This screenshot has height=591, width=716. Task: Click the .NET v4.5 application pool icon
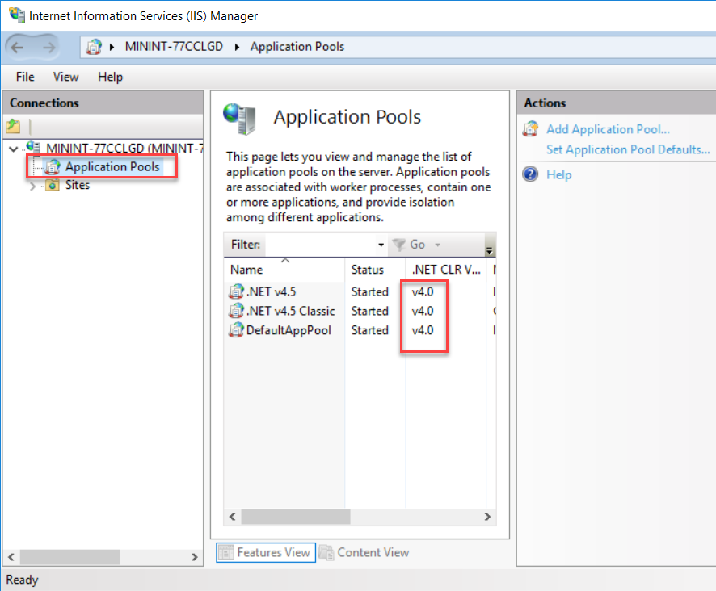(236, 291)
